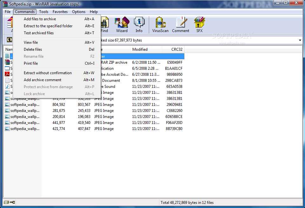Create an SFX archive with the toolbar icon
Screen dimensions: 305x208
point(199,24)
